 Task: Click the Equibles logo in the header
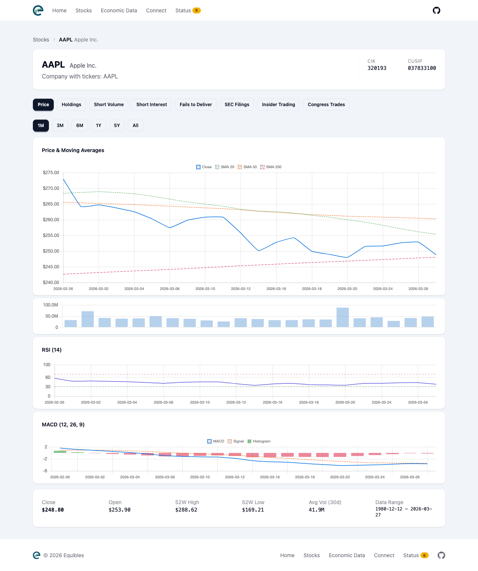[38, 10]
